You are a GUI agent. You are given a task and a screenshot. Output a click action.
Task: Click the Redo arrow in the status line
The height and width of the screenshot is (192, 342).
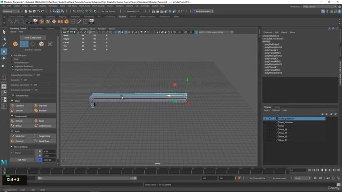point(43,11)
